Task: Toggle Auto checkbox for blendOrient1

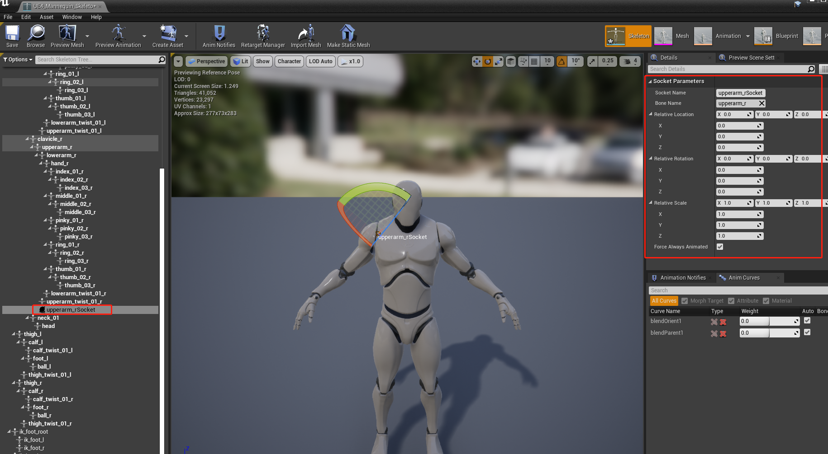Action: click(x=807, y=321)
